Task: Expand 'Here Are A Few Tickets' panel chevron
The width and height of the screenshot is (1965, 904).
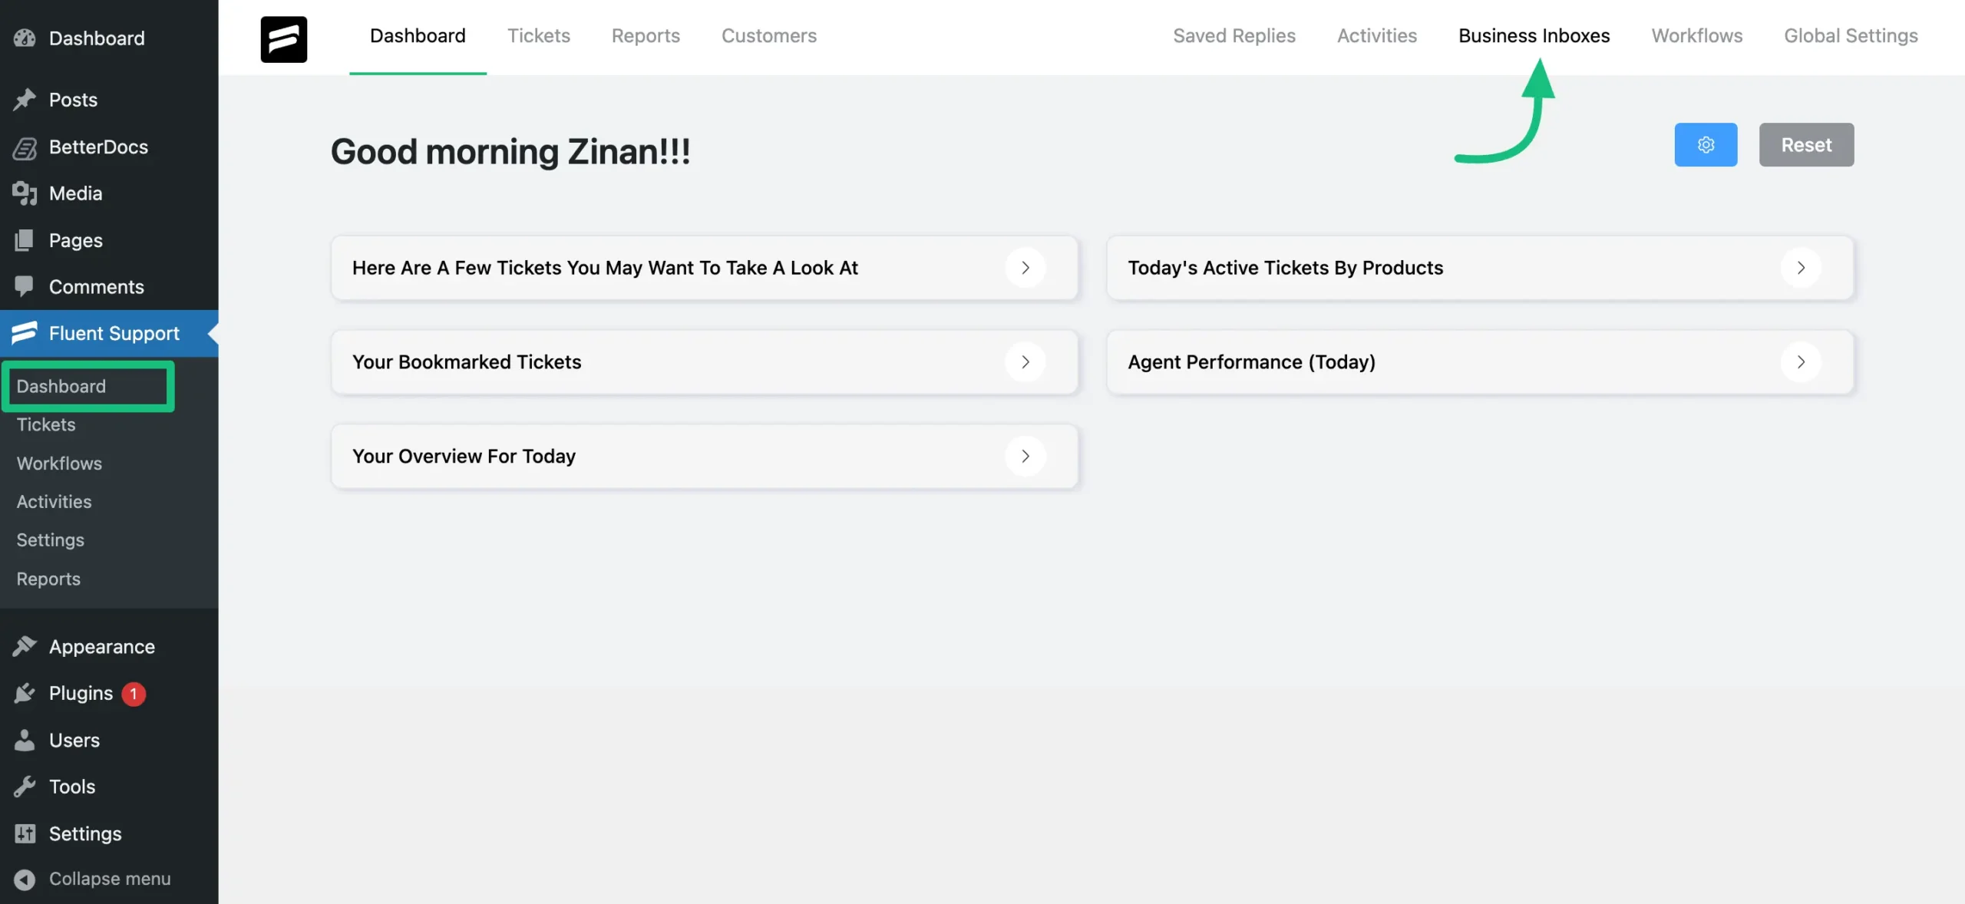Action: (1025, 267)
